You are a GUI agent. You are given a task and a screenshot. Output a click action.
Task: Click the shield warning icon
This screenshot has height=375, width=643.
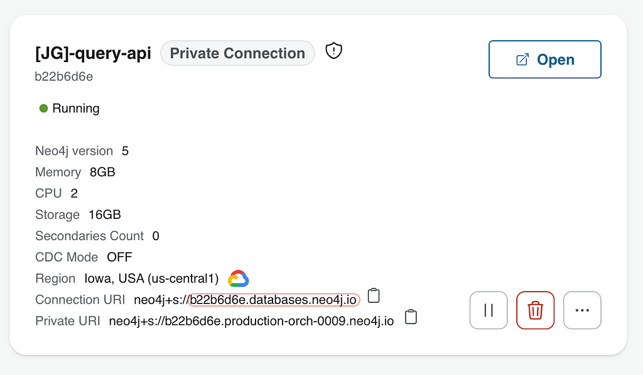click(x=334, y=51)
